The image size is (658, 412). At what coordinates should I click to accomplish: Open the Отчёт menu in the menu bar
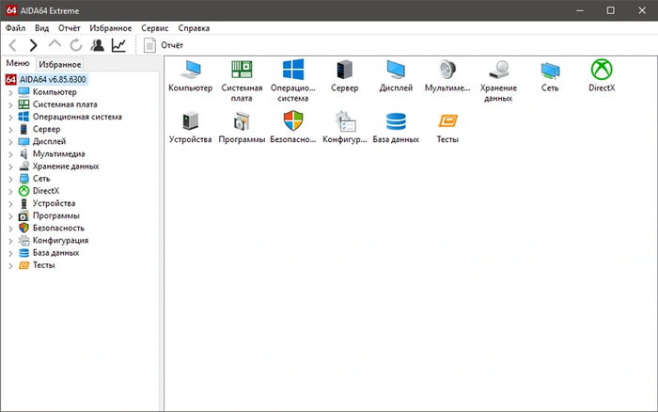coord(70,28)
